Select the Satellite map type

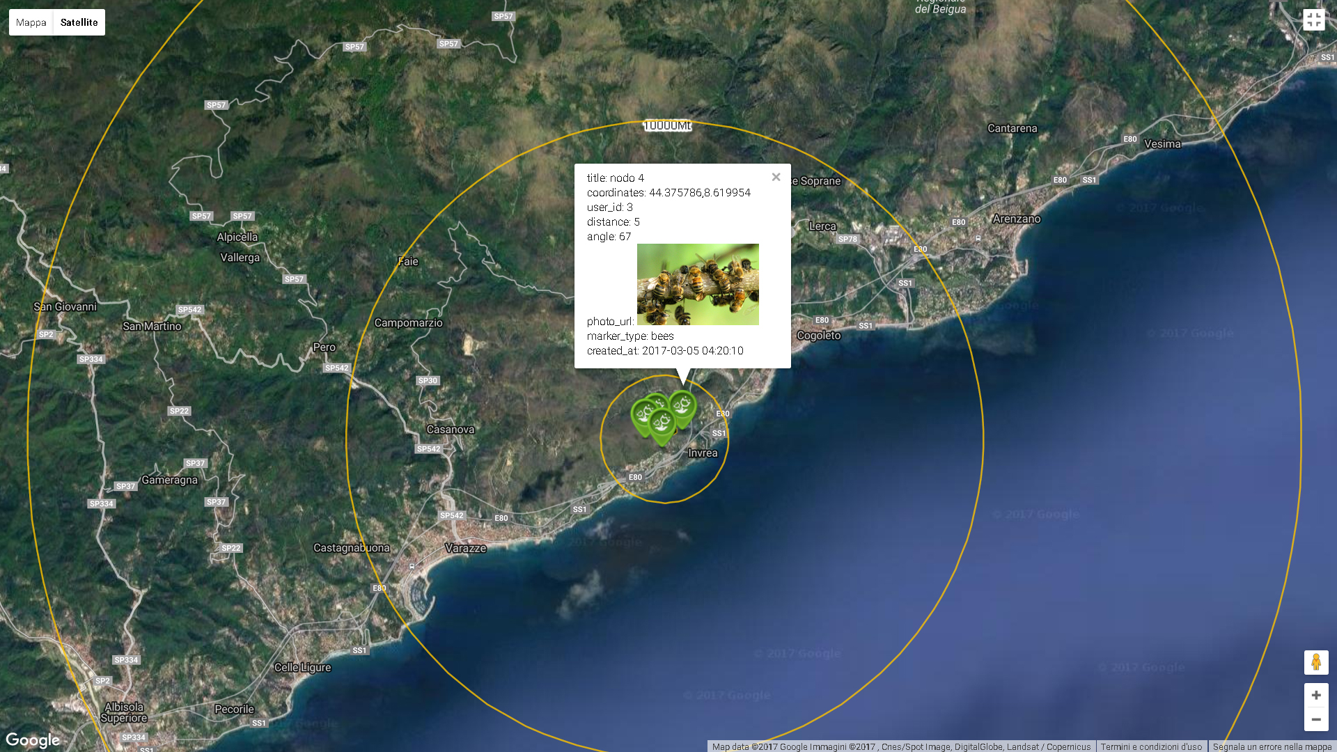click(79, 22)
